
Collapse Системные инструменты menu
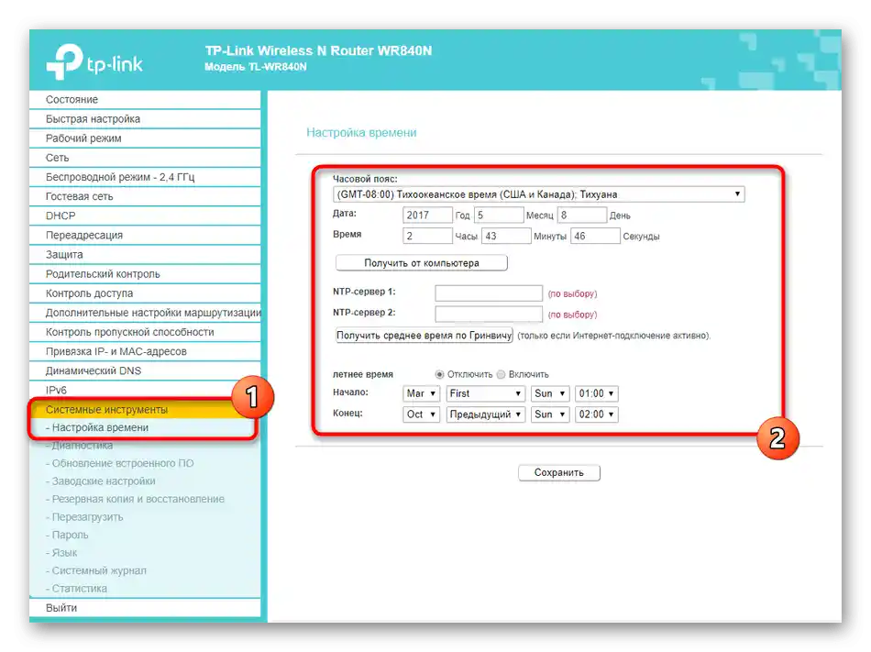pos(145,410)
